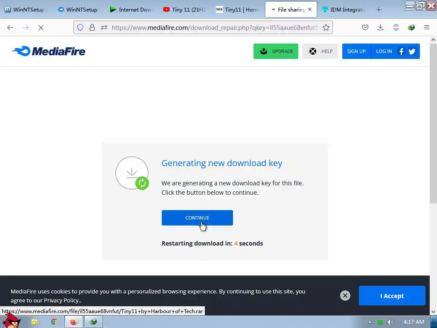
Task: Accept cookies with I Accept button
Action: coord(392,296)
